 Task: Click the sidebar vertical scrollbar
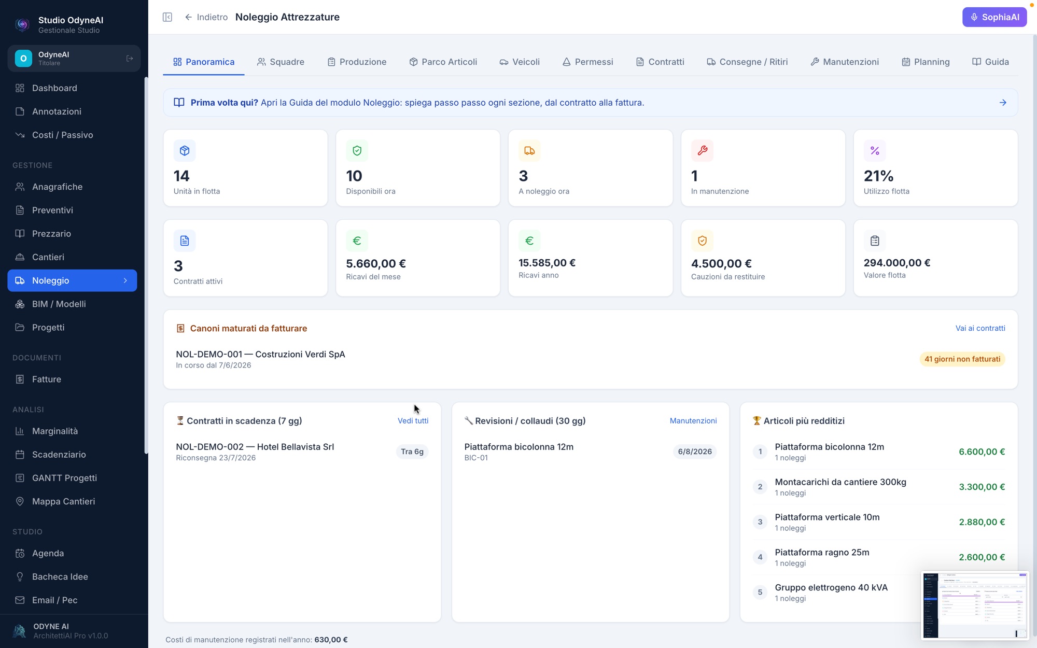[146, 265]
